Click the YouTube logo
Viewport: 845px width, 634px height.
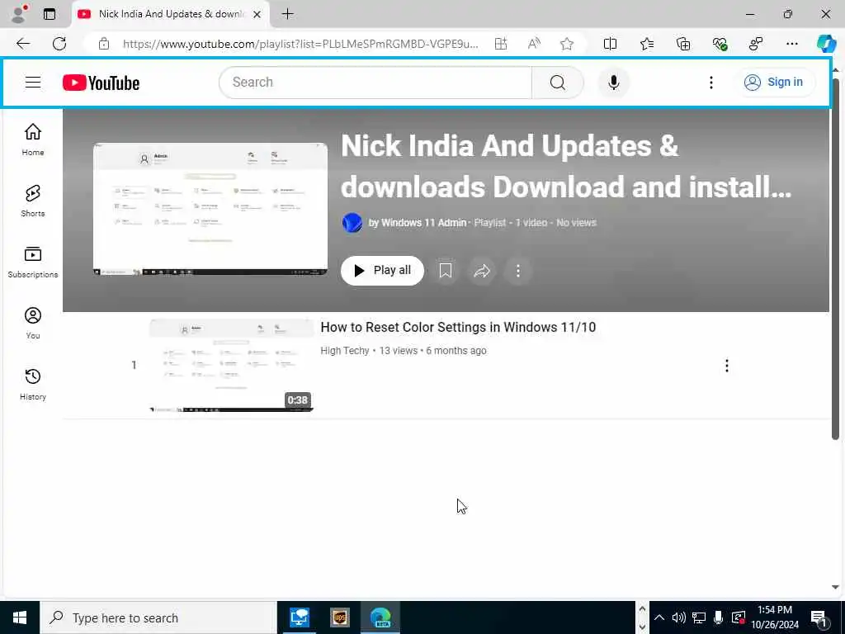(x=101, y=83)
